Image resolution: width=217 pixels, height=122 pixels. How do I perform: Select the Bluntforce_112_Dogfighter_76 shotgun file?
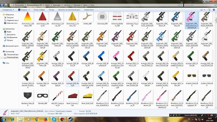pos(192,98)
